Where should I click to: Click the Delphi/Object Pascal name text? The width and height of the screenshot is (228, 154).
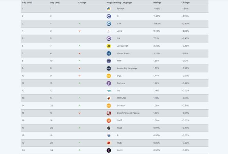(128, 113)
